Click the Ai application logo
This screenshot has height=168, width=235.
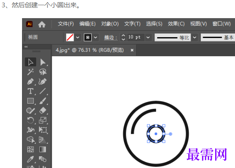pos(29,24)
